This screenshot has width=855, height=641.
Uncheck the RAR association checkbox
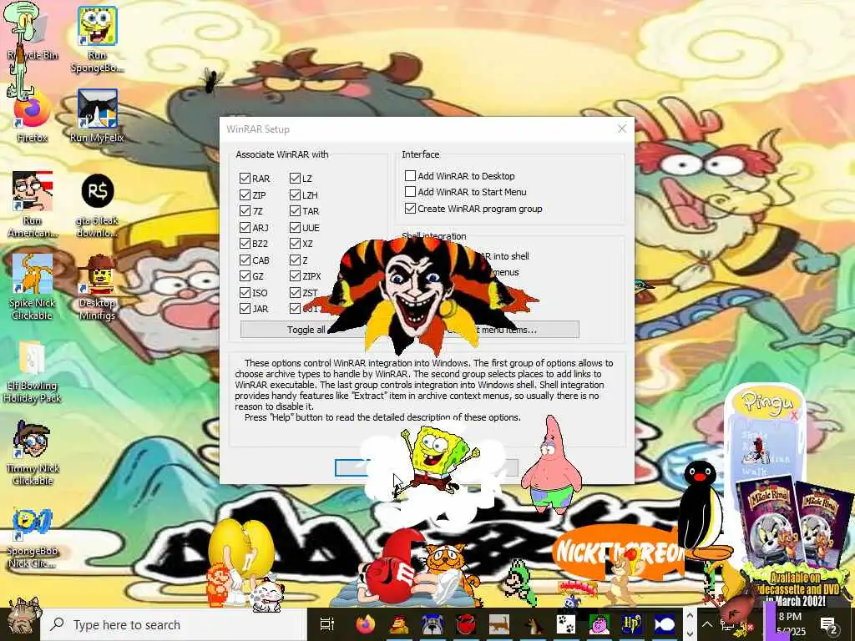[x=245, y=179]
